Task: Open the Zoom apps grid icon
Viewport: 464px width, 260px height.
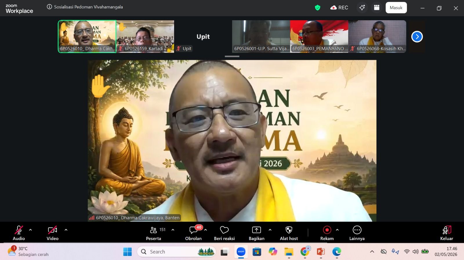Action: tap(377, 8)
